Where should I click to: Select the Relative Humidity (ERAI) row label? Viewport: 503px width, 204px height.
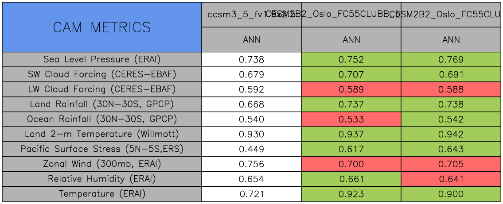pyautogui.click(x=102, y=179)
